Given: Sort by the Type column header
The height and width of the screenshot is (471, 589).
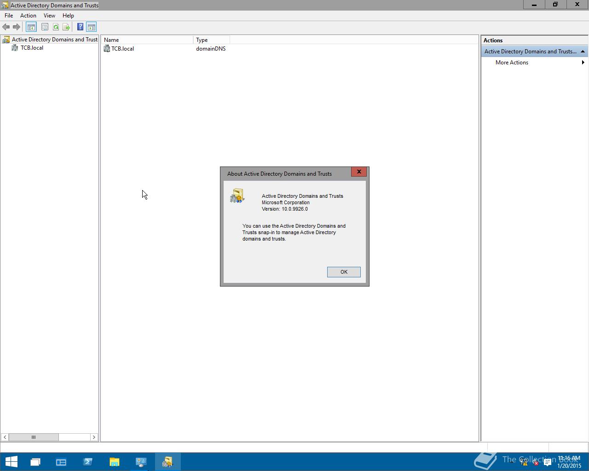Looking at the screenshot, I should (211, 40).
